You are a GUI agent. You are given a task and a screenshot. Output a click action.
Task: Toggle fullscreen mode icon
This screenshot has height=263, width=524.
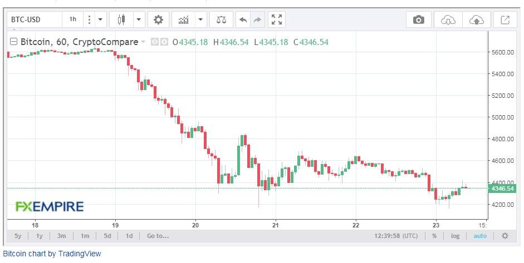277,19
